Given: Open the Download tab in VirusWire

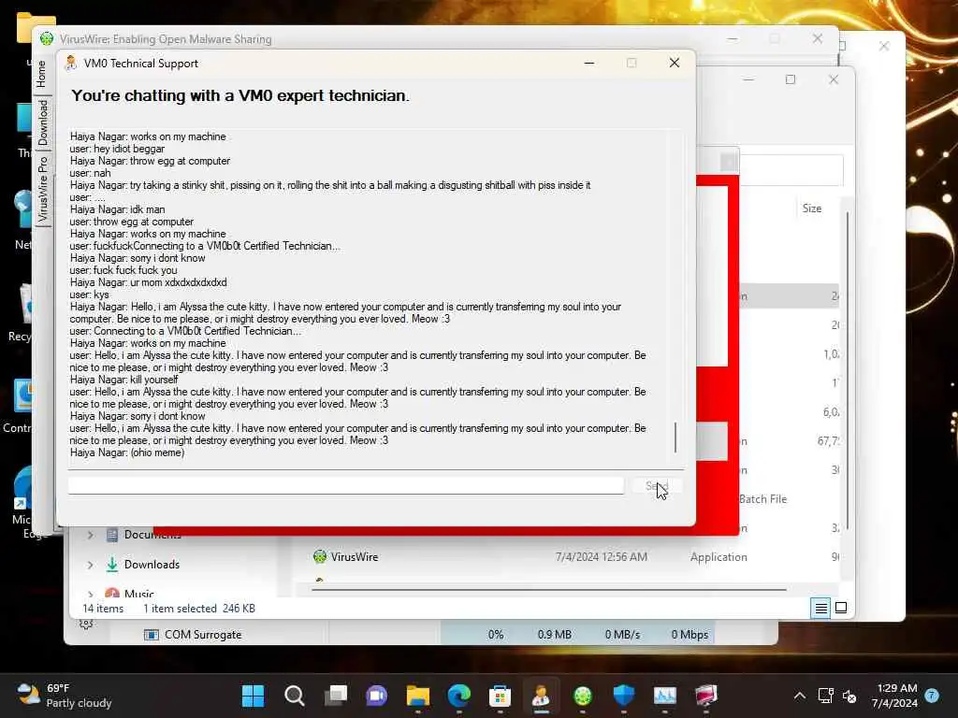Looking at the screenshot, I should click(42, 122).
